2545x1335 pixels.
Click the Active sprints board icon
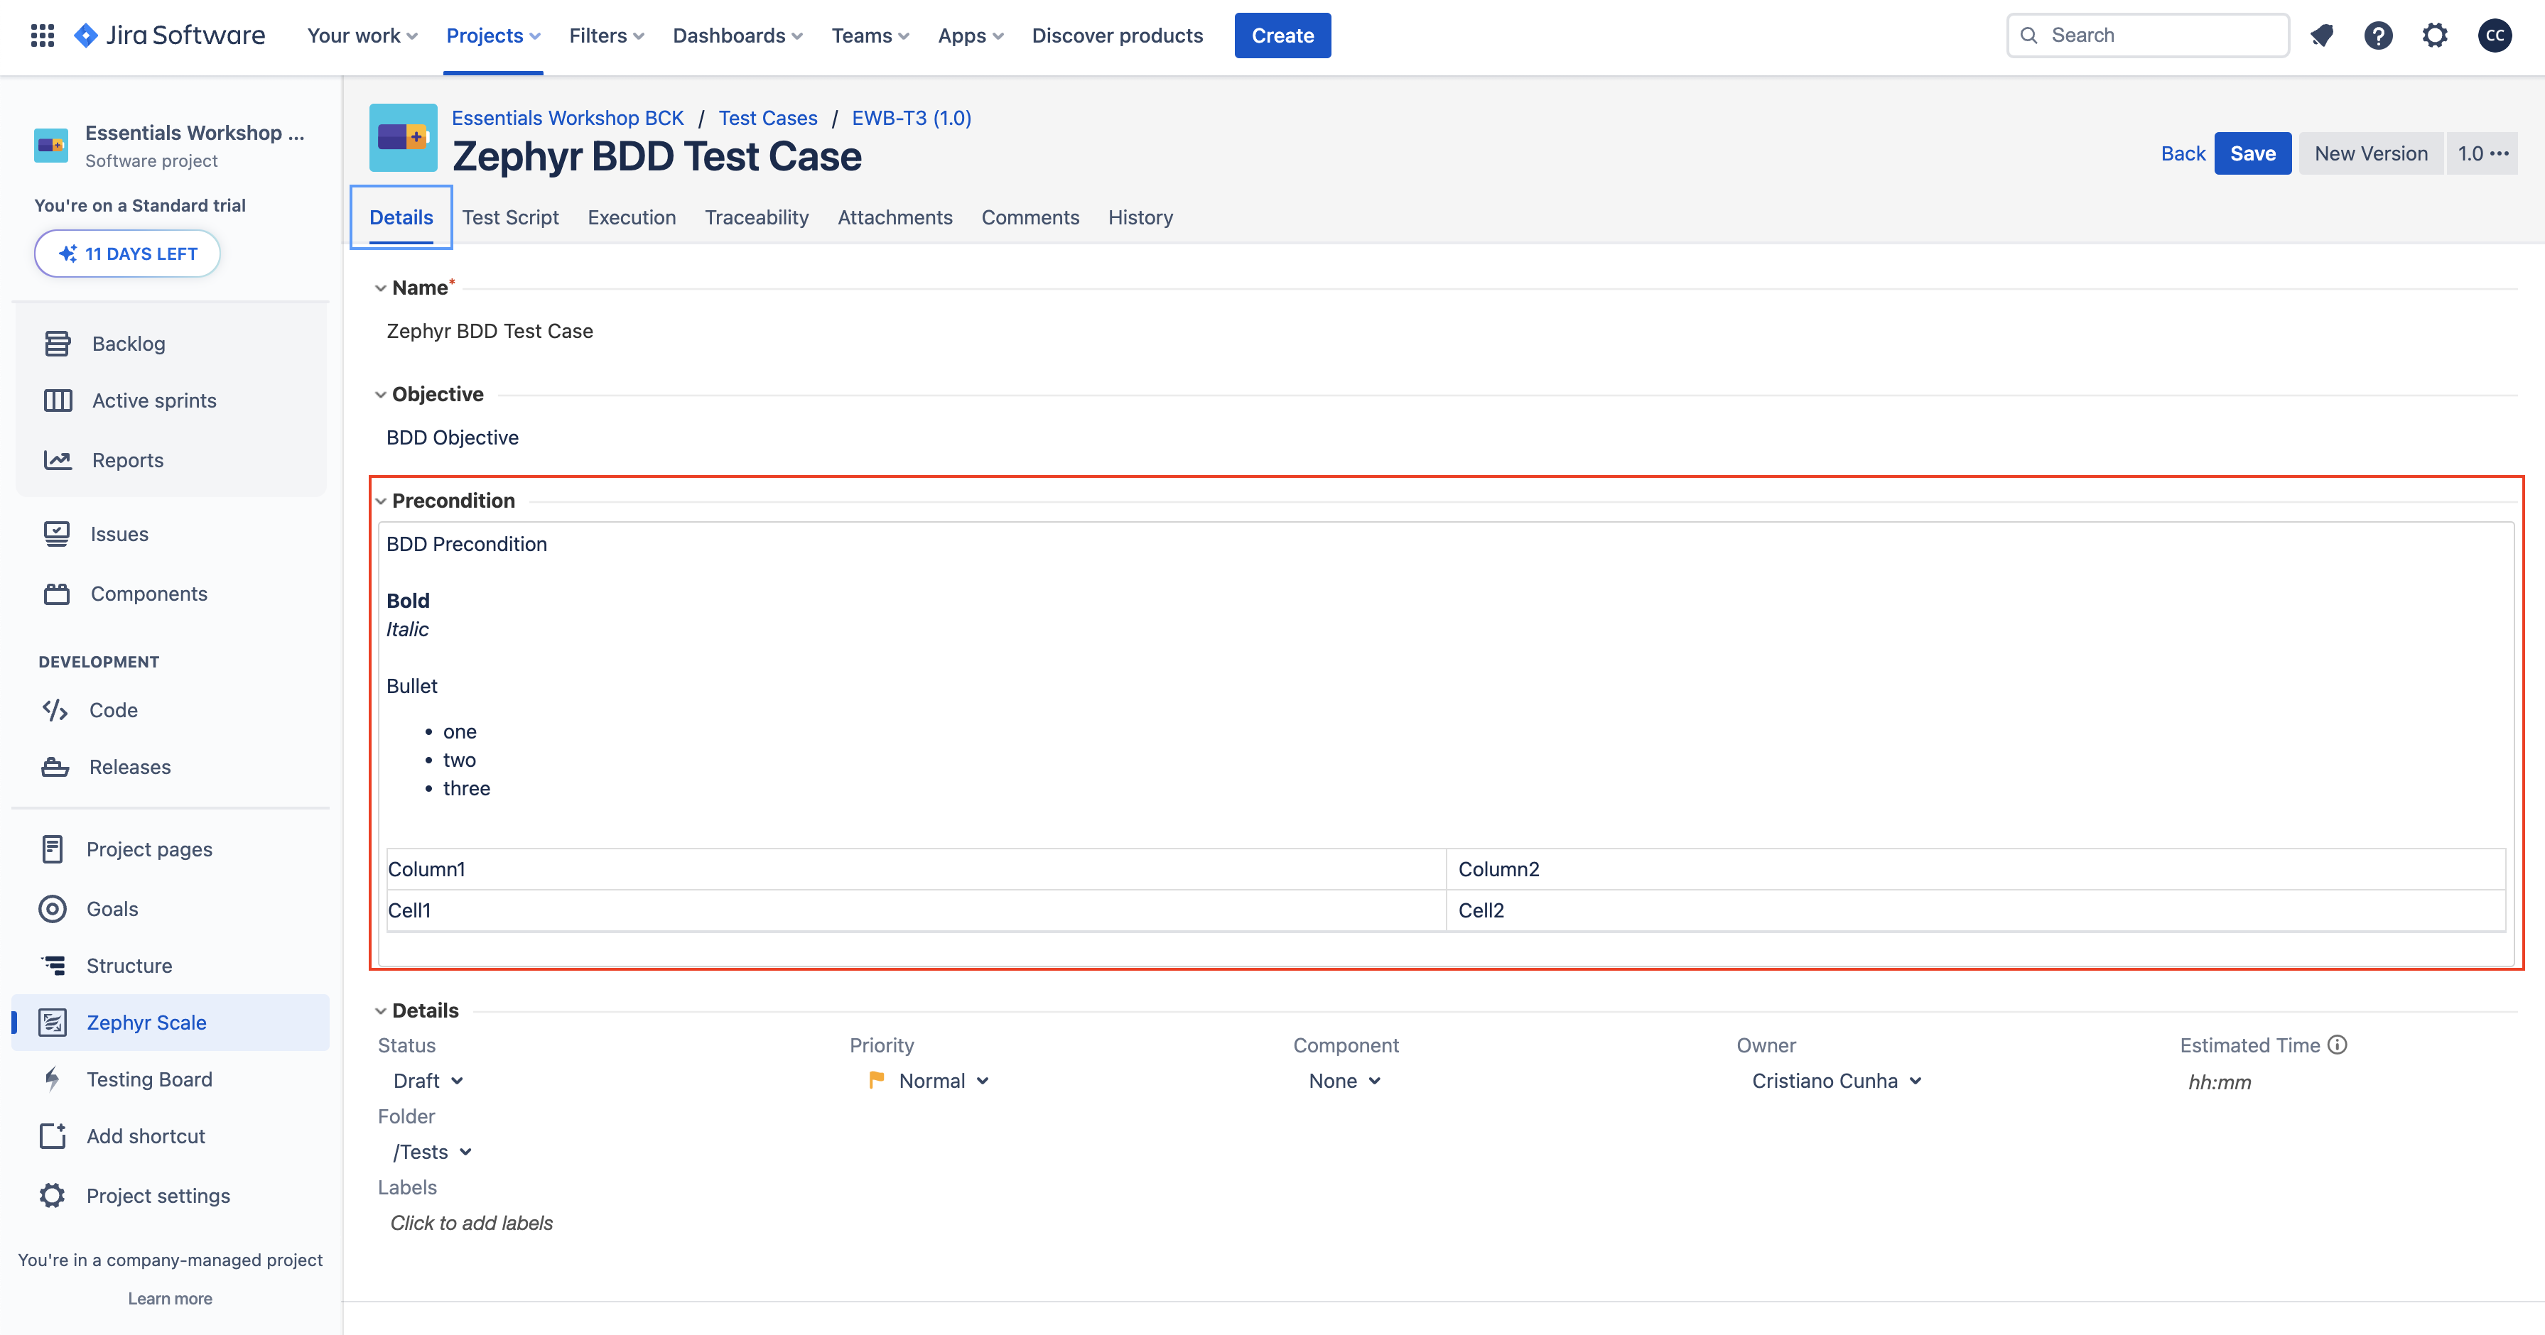pyautogui.click(x=58, y=400)
